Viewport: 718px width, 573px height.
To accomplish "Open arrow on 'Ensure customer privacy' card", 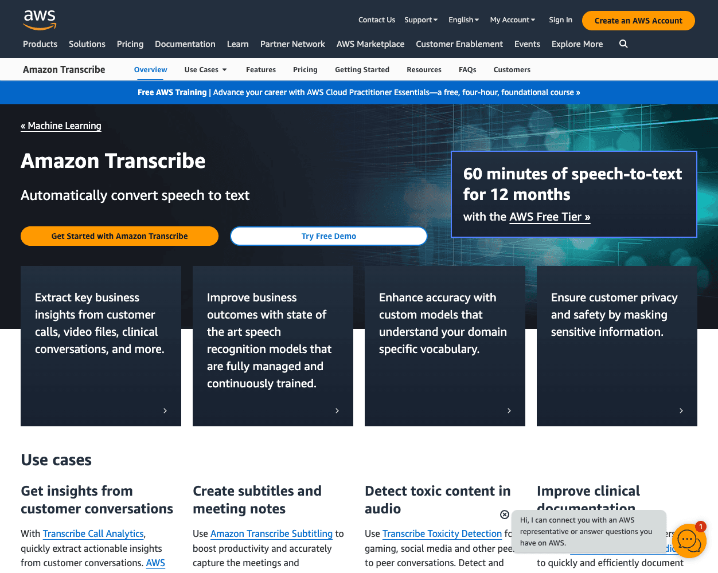I will [x=681, y=411].
